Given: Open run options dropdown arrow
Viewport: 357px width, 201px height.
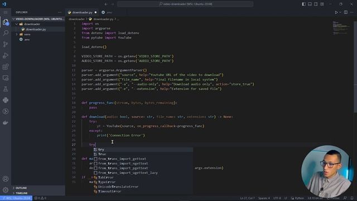Looking at the screenshot, I should point(340,12).
